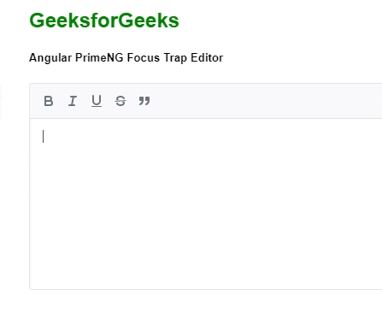This screenshot has height=313, width=382.
Task: Click the GeeksforGeeks green heading
Action: [x=104, y=21]
